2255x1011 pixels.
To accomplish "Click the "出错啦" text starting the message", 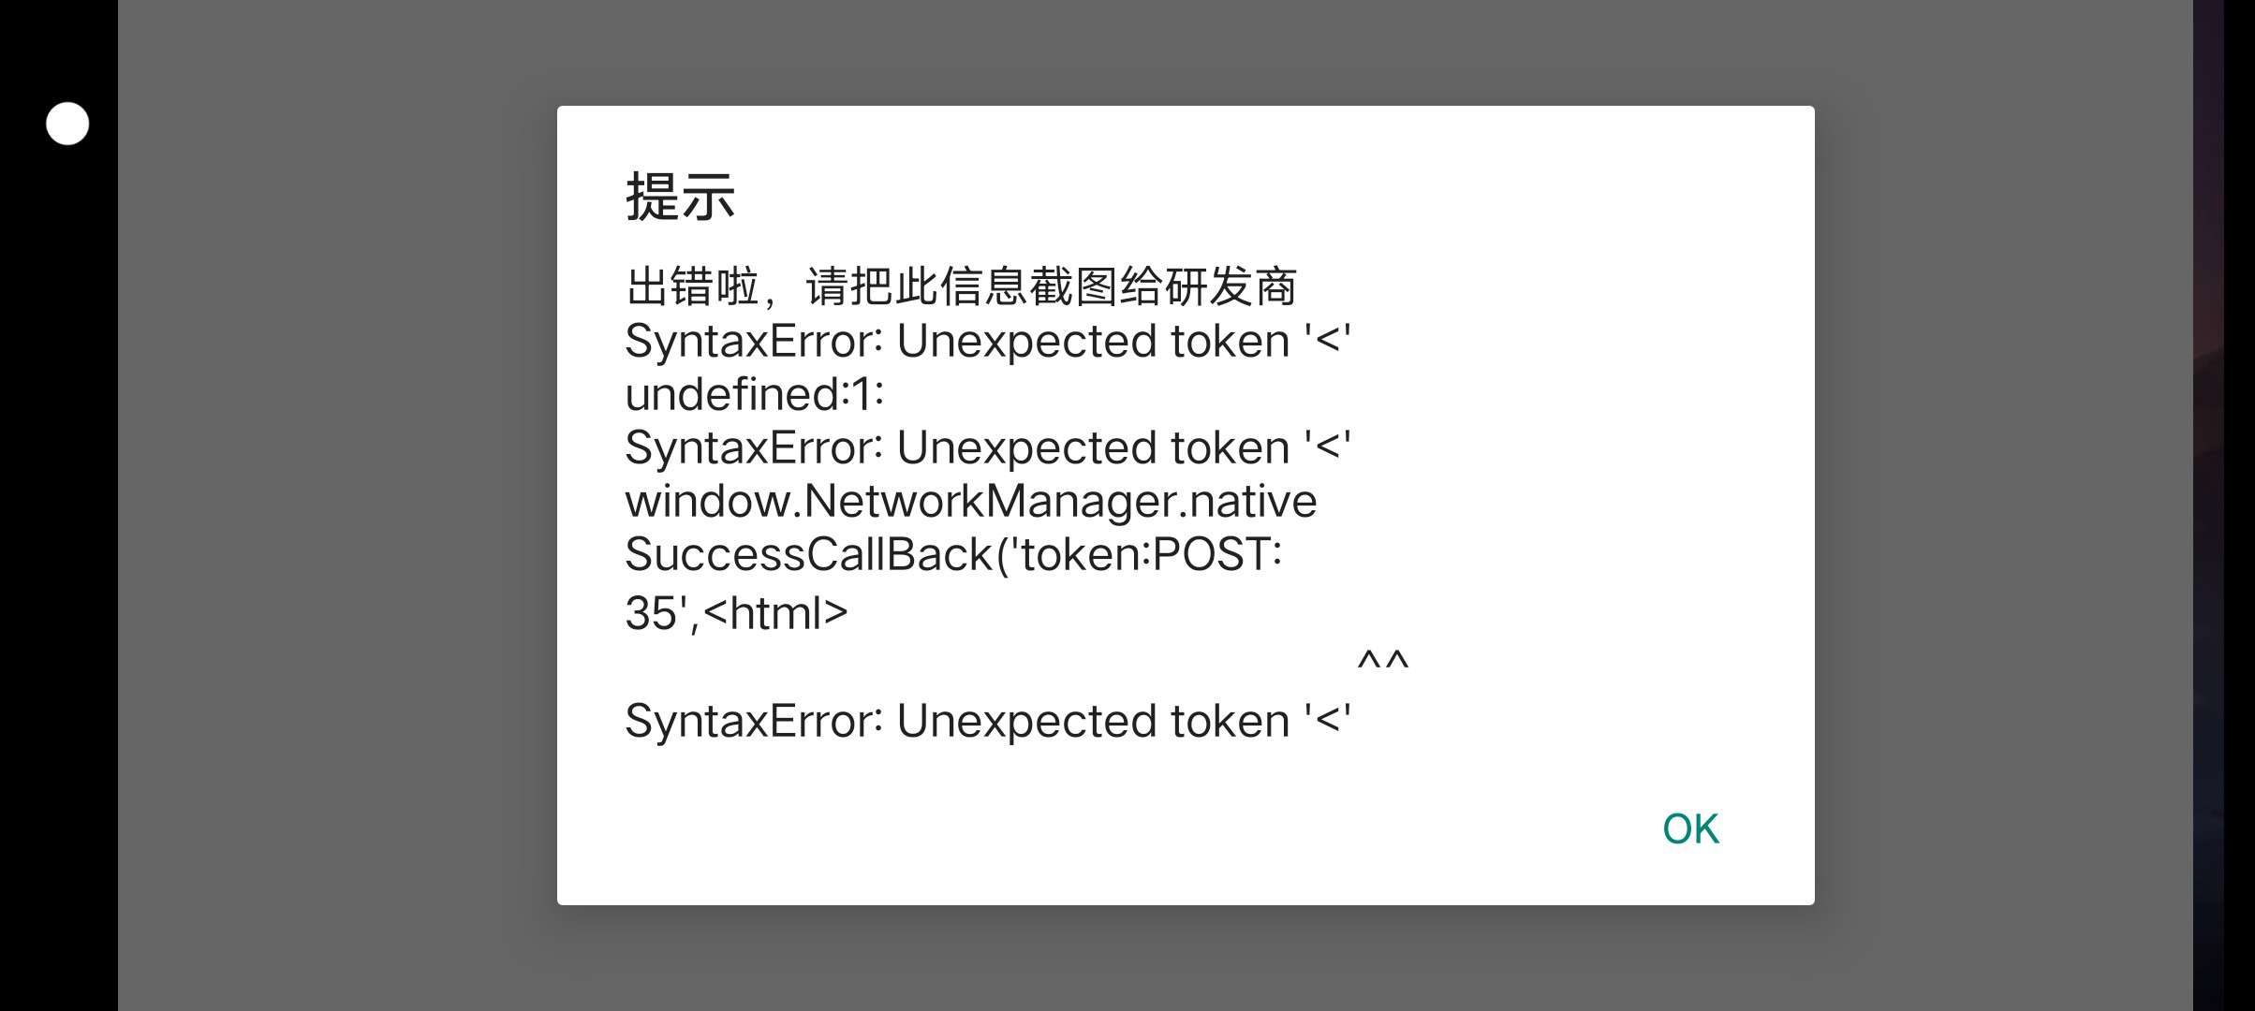I will [692, 286].
